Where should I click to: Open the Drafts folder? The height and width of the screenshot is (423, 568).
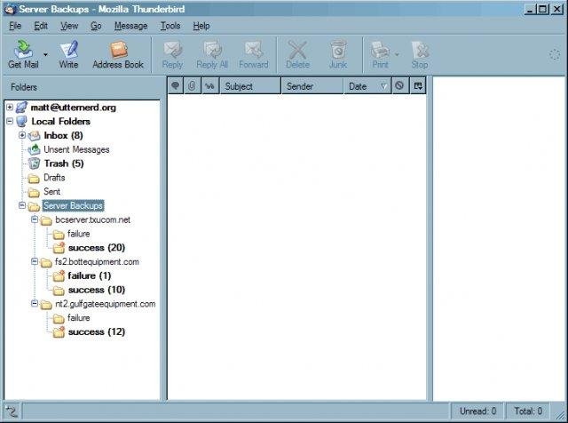click(x=54, y=178)
